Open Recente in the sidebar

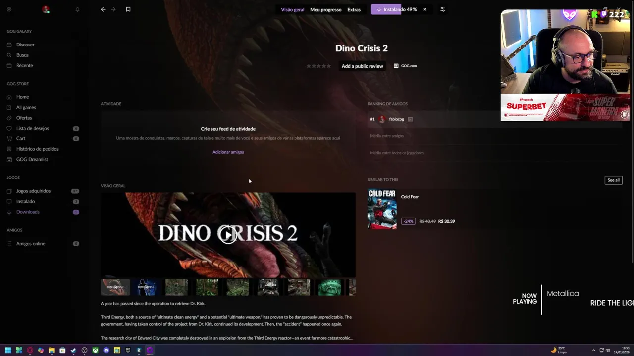[x=24, y=65]
